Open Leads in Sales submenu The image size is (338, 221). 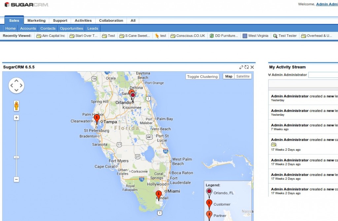click(x=93, y=28)
